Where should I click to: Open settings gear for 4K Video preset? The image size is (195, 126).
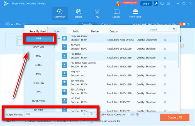(x=165, y=49)
